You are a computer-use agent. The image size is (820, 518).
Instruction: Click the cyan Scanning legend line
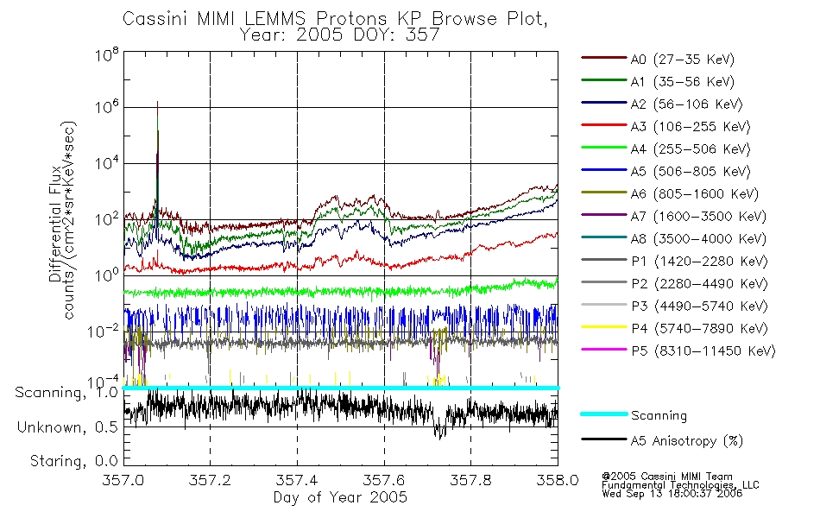604,414
